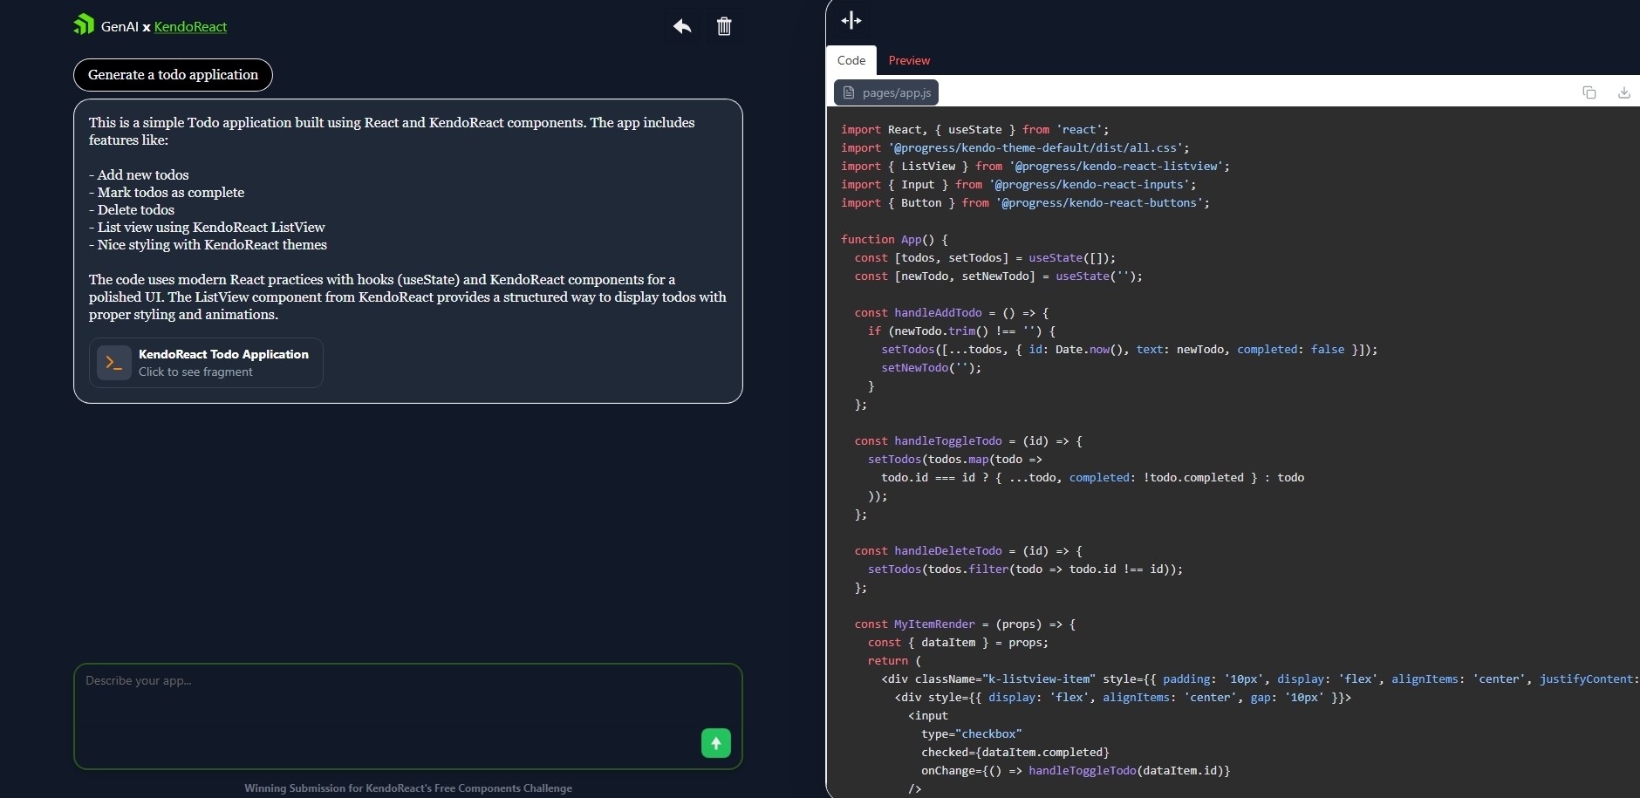Click the 'function App() {' code line
The image size is (1640, 798).
coord(894,239)
